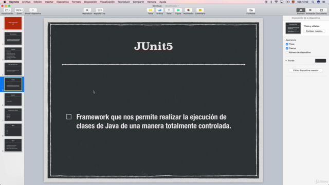Open the Ventana menu
Image resolution: width=329 pixels, height=185 pixels.
(152, 2)
